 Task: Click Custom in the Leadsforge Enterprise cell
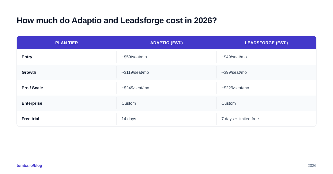click(x=229, y=103)
